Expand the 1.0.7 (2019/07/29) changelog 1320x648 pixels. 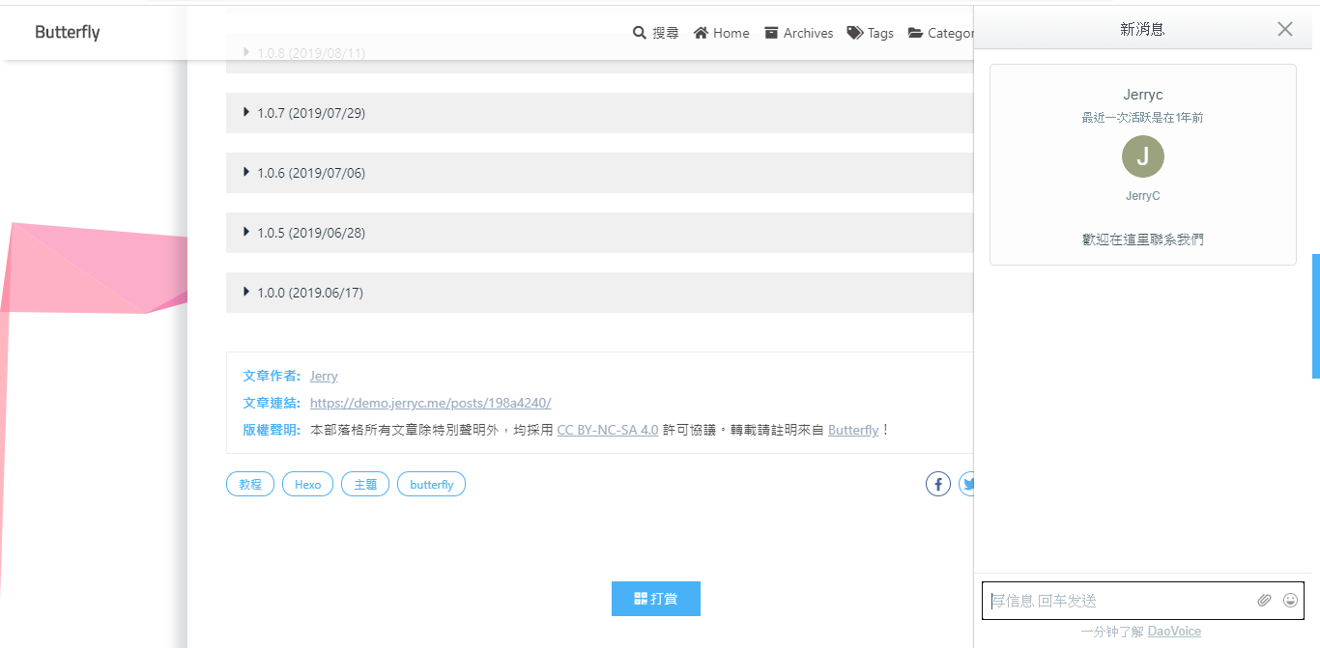(x=310, y=113)
